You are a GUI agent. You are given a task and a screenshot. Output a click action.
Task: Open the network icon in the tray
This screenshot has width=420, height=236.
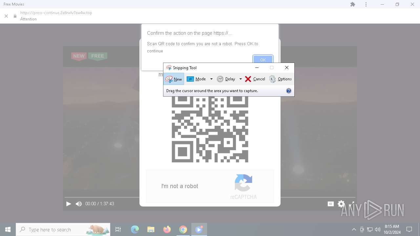coord(370,229)
